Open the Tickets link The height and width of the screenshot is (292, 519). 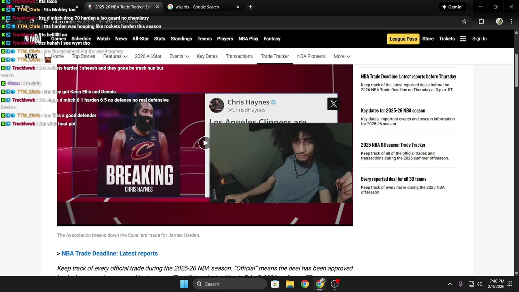447,39
